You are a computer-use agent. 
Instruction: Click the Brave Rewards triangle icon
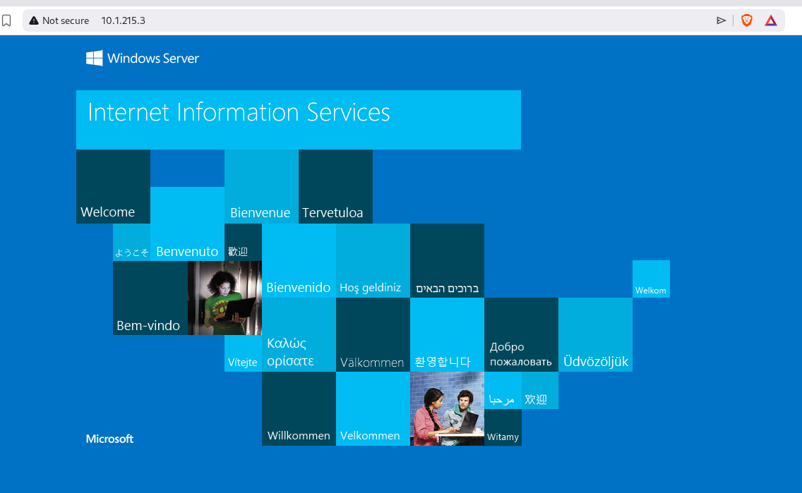click(x=770, y=20)
